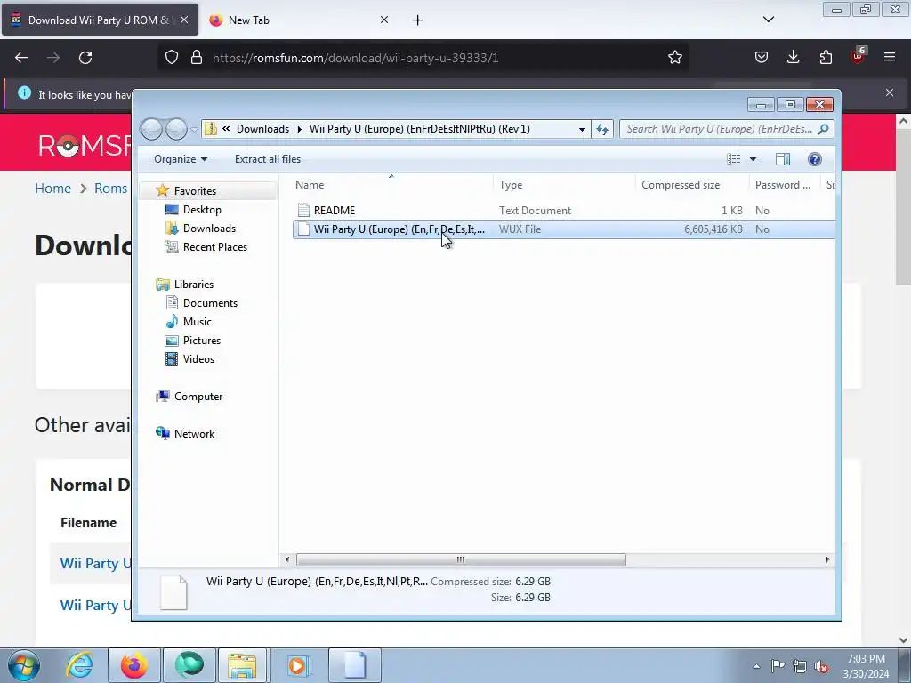
Task: Open Windows Media Player from taskbar
Action: point(297,665)
